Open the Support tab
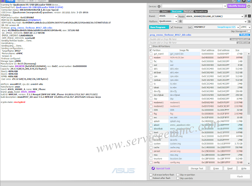The image size is (252, 186). (42, 1)
